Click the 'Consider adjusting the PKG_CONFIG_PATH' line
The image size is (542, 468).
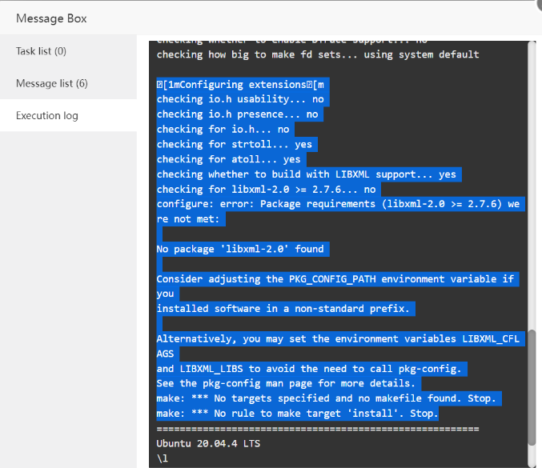pyautogui.click(x=336, y=279)
